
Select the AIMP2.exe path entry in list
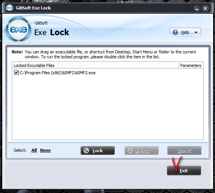coord(58,73)
